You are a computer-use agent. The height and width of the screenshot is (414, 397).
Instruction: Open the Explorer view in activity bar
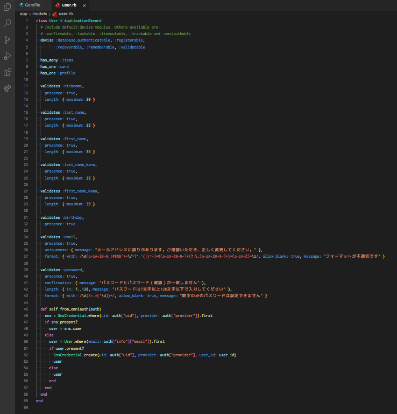click(x=8, y=7)
